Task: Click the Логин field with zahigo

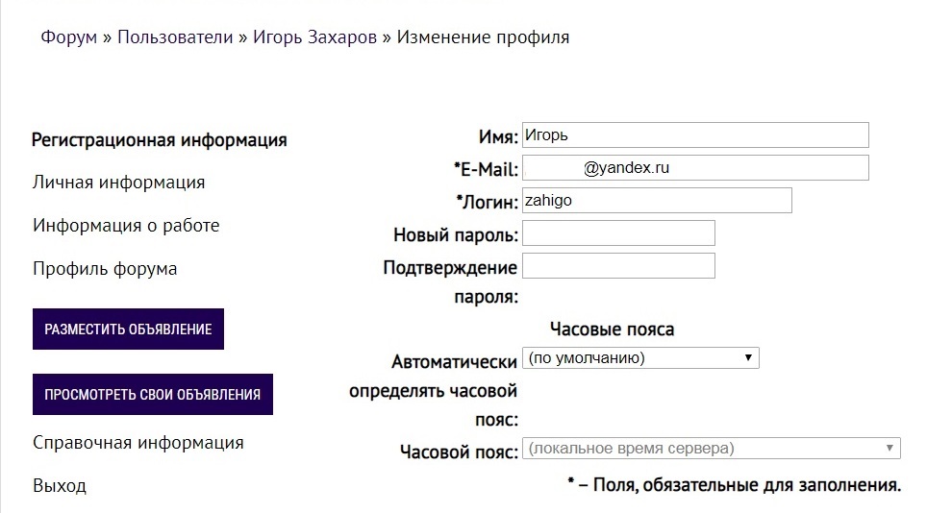Action: (x=656, y=201)
